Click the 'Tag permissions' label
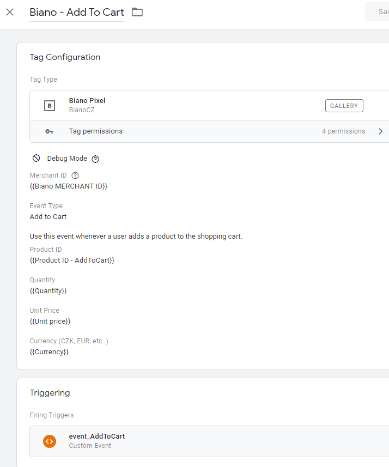The image size is (389, 467). pyautogui.click(x=95, y=131)
